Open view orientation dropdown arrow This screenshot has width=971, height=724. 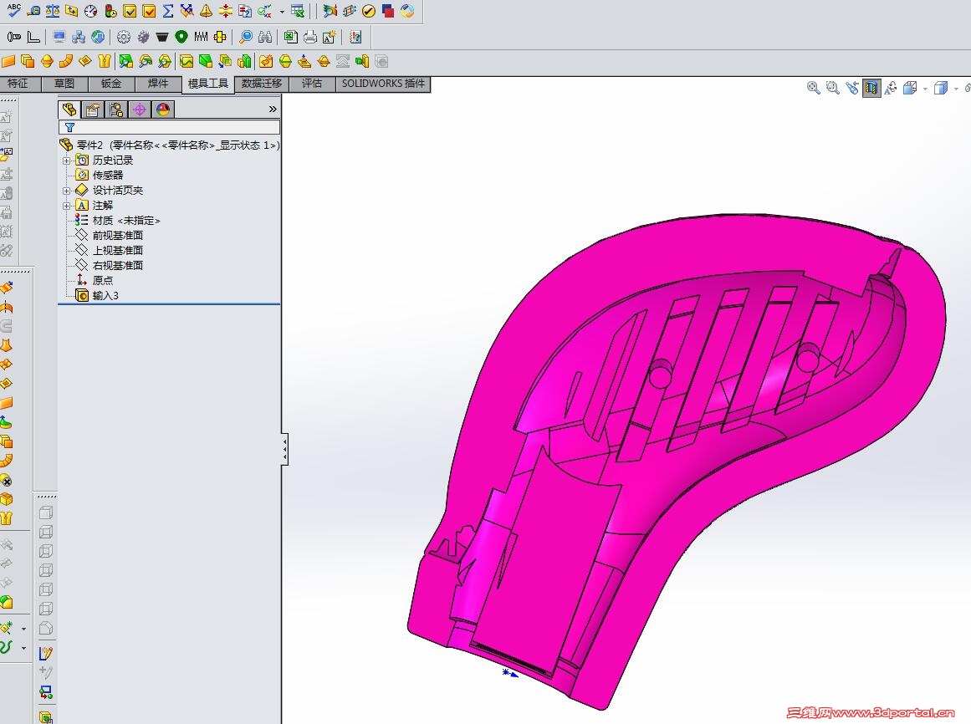(925, 89)
